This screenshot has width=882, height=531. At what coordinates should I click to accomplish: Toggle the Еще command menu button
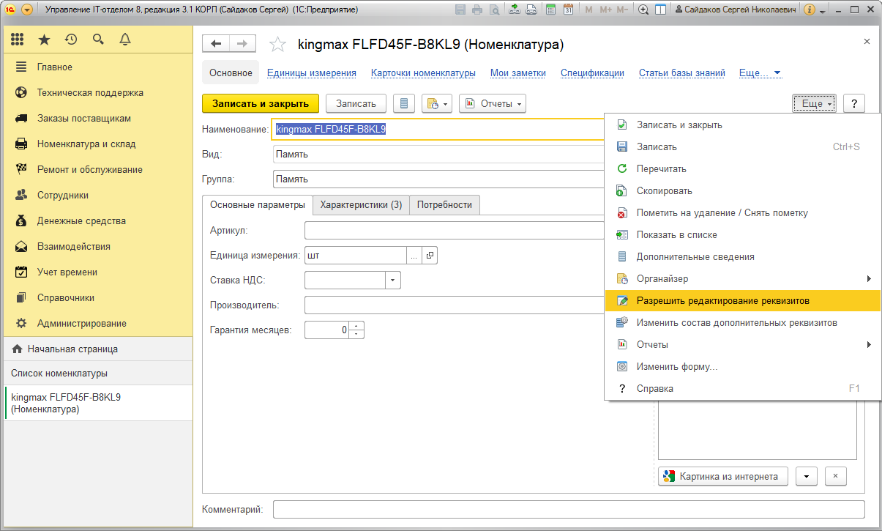[x=815, y=104]
